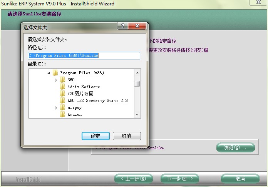Click the "alipay" tree row text
The height and width of the screenshot is (187, 268).
75,108
